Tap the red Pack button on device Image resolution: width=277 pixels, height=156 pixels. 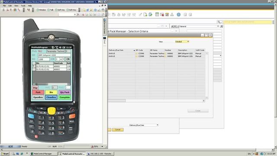(x=38, y=92)
